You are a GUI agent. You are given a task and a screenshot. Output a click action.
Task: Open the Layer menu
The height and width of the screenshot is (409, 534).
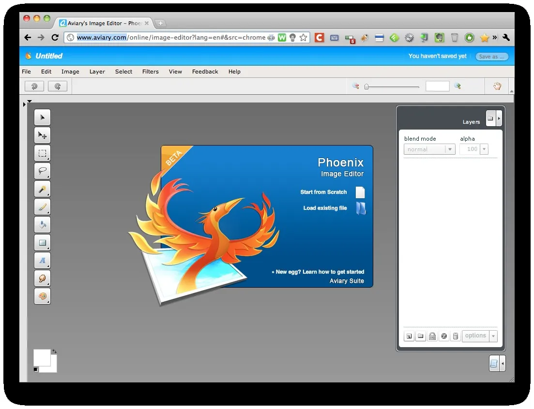[x=97, y=72]
